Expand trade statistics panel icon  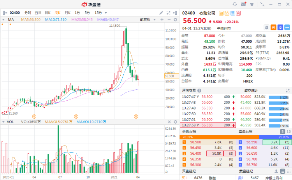[x=288, y=91]
